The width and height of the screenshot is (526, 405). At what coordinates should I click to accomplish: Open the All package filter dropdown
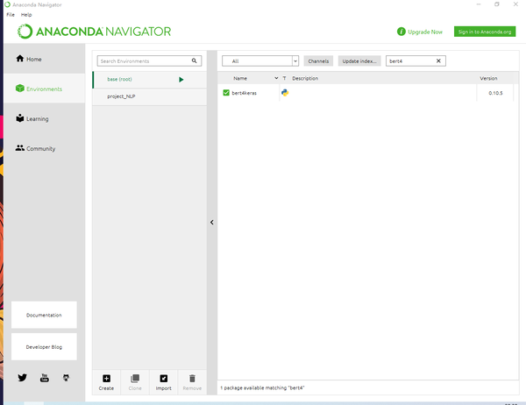point(260,61)
